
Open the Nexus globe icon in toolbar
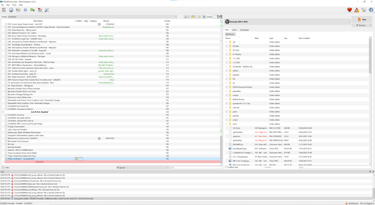(11, 10)
